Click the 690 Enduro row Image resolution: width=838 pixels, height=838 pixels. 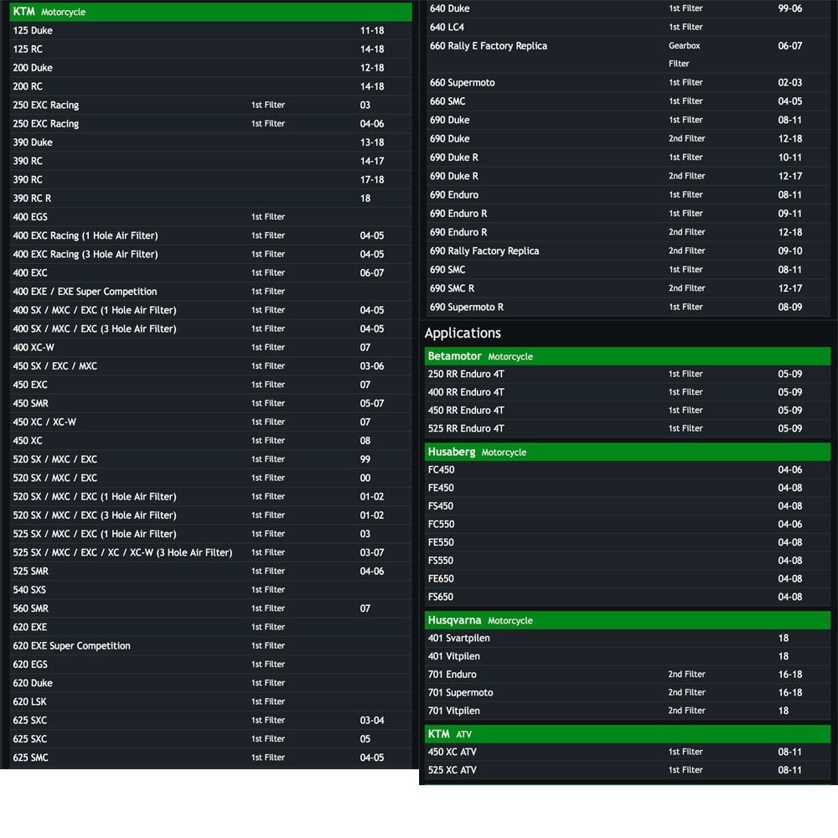pyautogui.click(x=628, y=195)
